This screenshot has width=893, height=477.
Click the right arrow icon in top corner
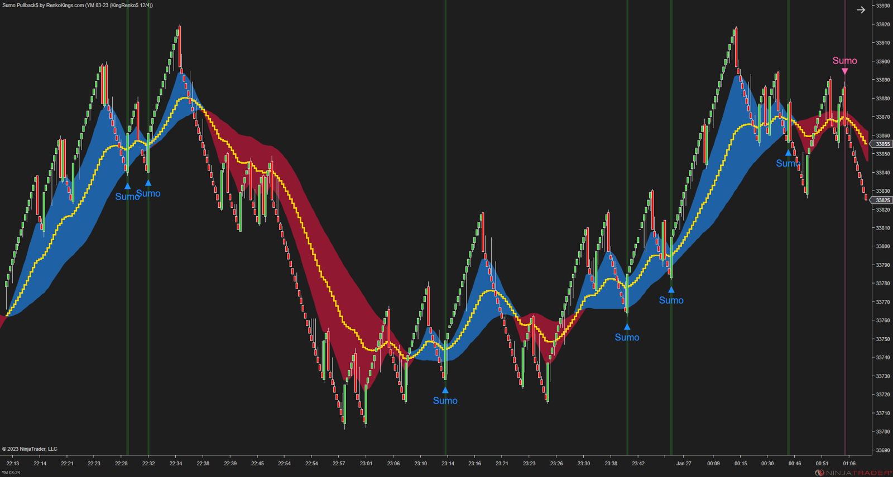[861, 10]
